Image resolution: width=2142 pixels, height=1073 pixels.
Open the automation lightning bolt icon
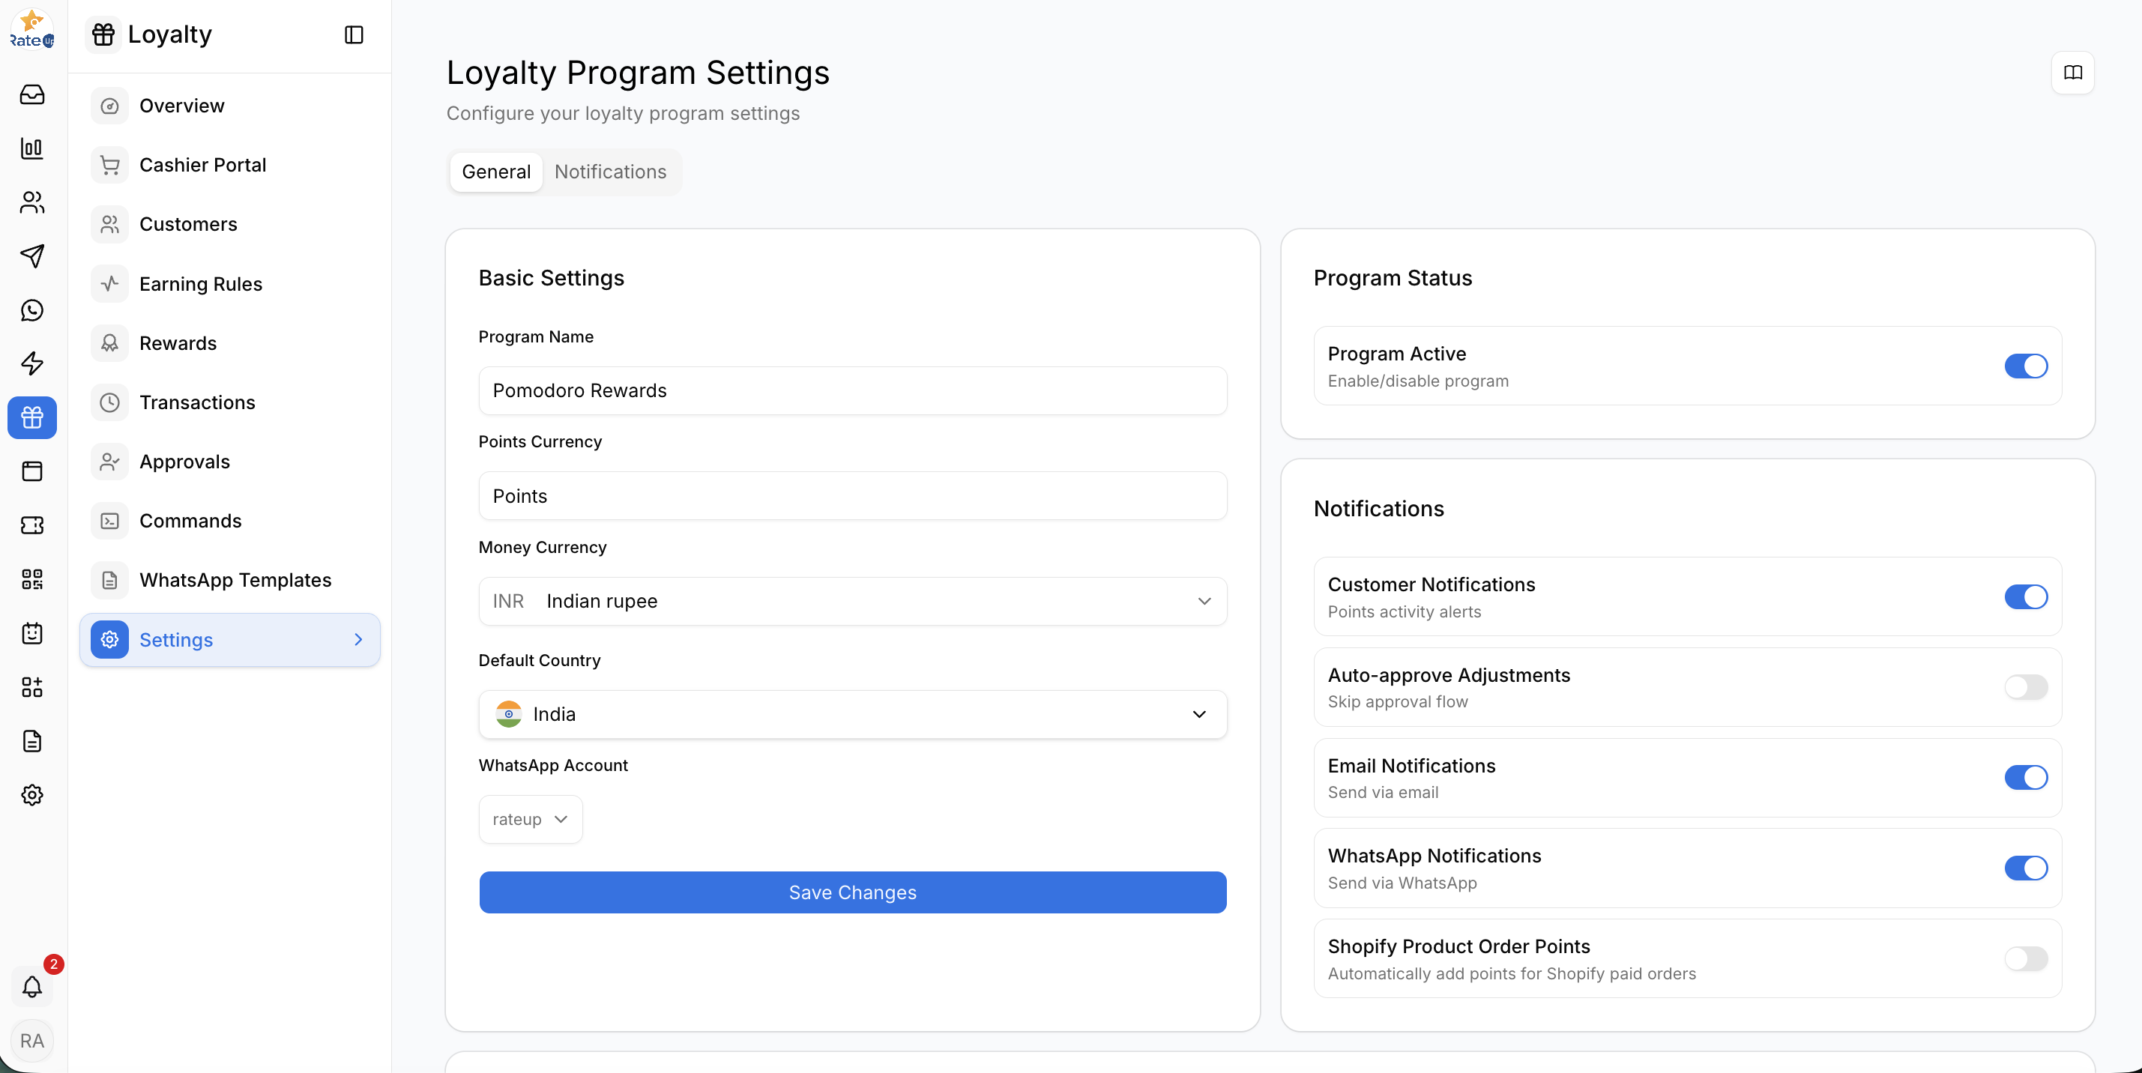(31, 364)
